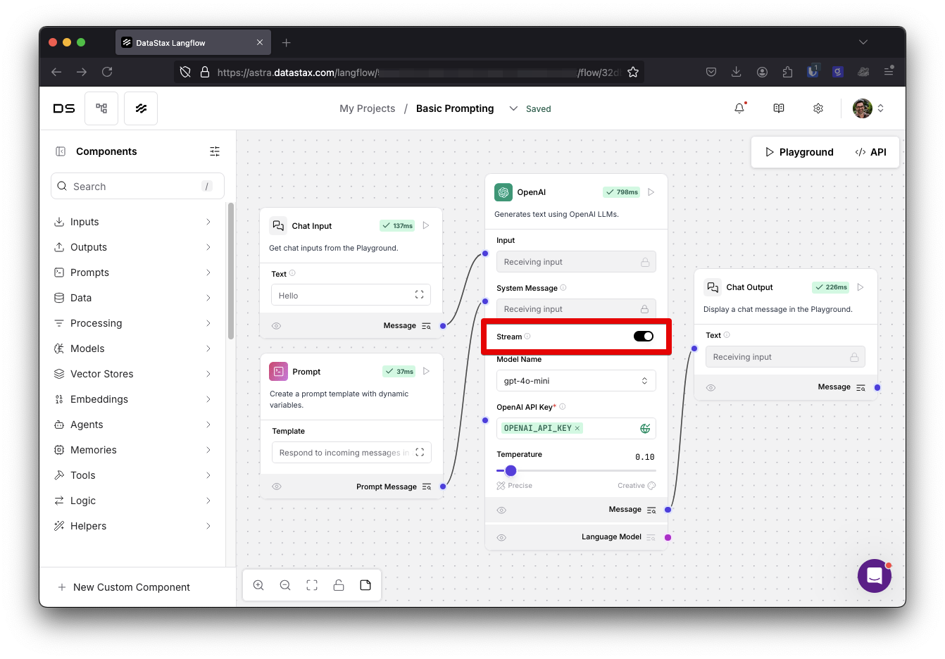945x659 pixels.
Task: Open the flows view icon next to DS logo
Action: 101,108
